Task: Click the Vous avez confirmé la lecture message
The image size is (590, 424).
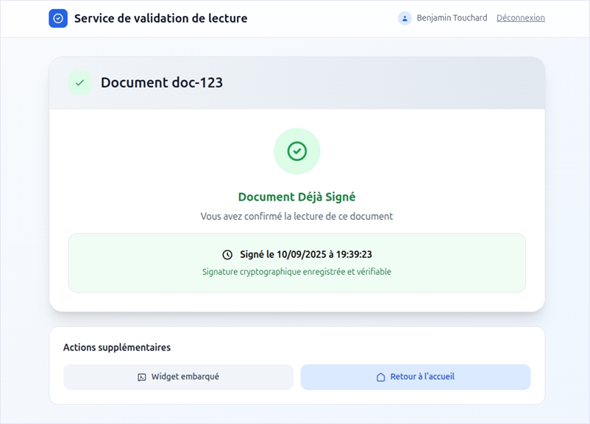Action: click(x=296, y=217)
